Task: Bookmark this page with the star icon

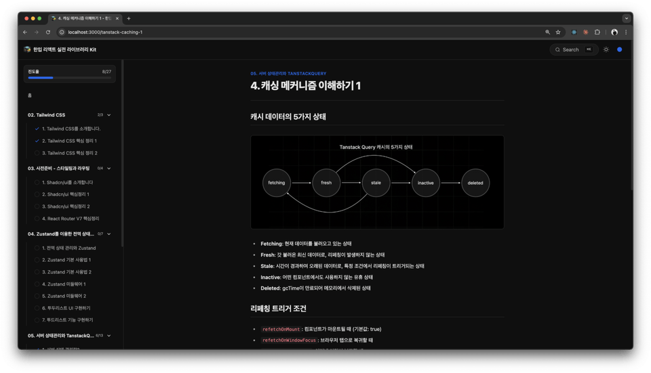Action: tap(558, 32)
